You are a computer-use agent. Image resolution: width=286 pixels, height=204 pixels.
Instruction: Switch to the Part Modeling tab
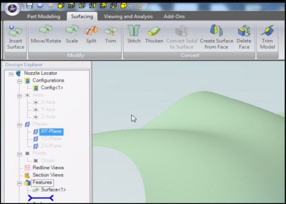pyautogui.click(x=43, y=17)
